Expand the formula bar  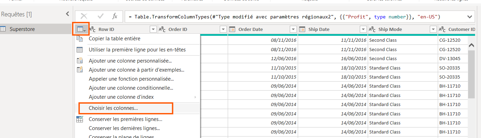pyautogui.click(x=470, y=16)
